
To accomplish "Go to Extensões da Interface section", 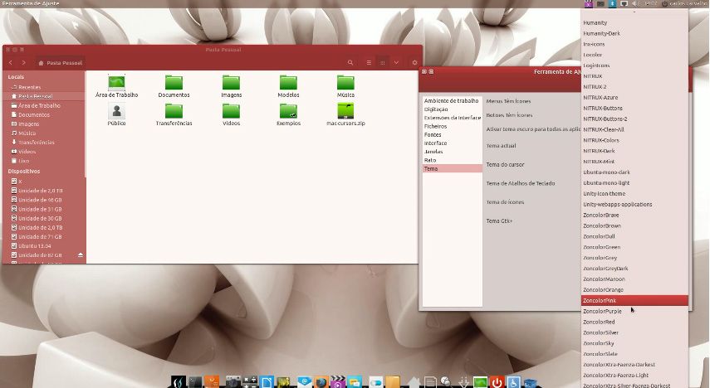I will 452,118.
